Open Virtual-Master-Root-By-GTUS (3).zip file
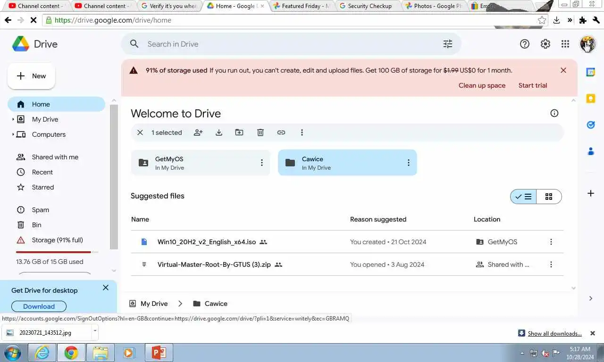This screenshot has height=362, width=604. (214, 264)
